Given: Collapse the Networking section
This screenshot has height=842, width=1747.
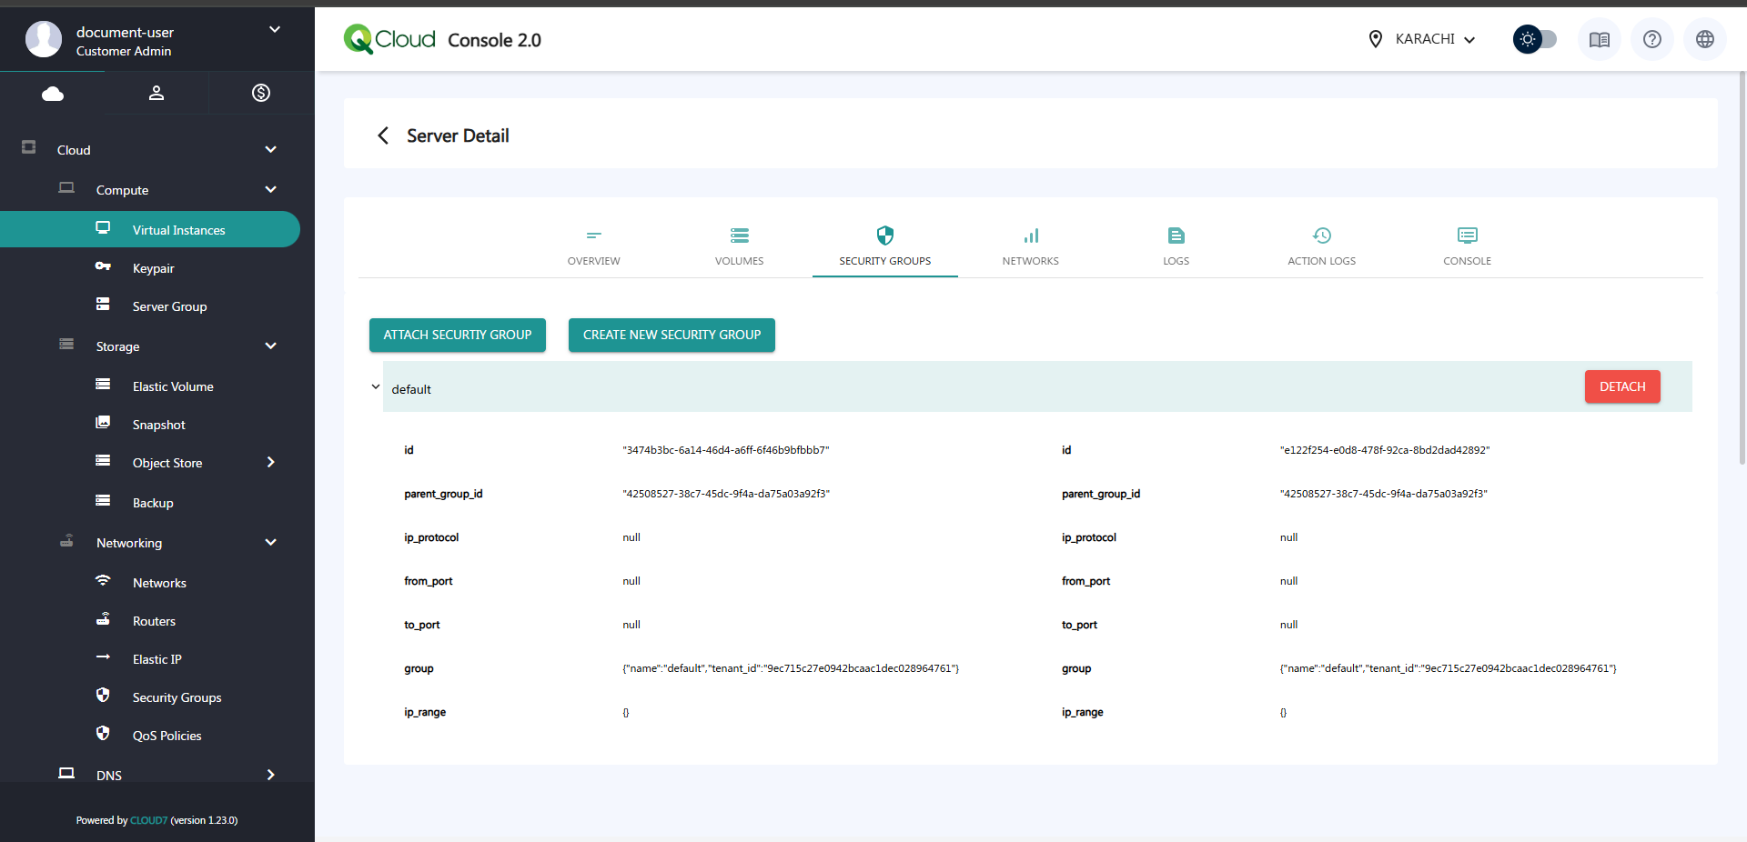Looking at the screenshot, I should tap(270, 543).
